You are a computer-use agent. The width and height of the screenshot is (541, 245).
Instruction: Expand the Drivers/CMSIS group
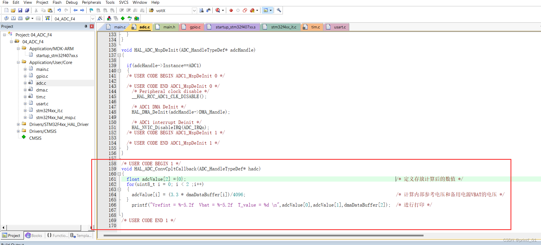tap(18, 131)
